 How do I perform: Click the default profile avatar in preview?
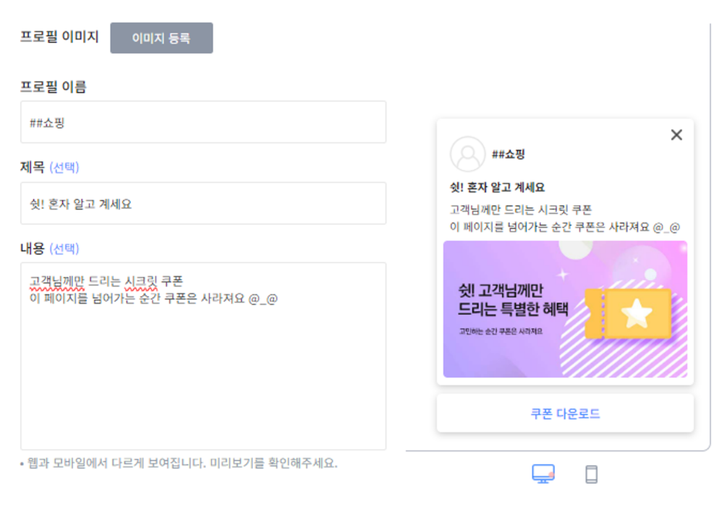point(467,154)
